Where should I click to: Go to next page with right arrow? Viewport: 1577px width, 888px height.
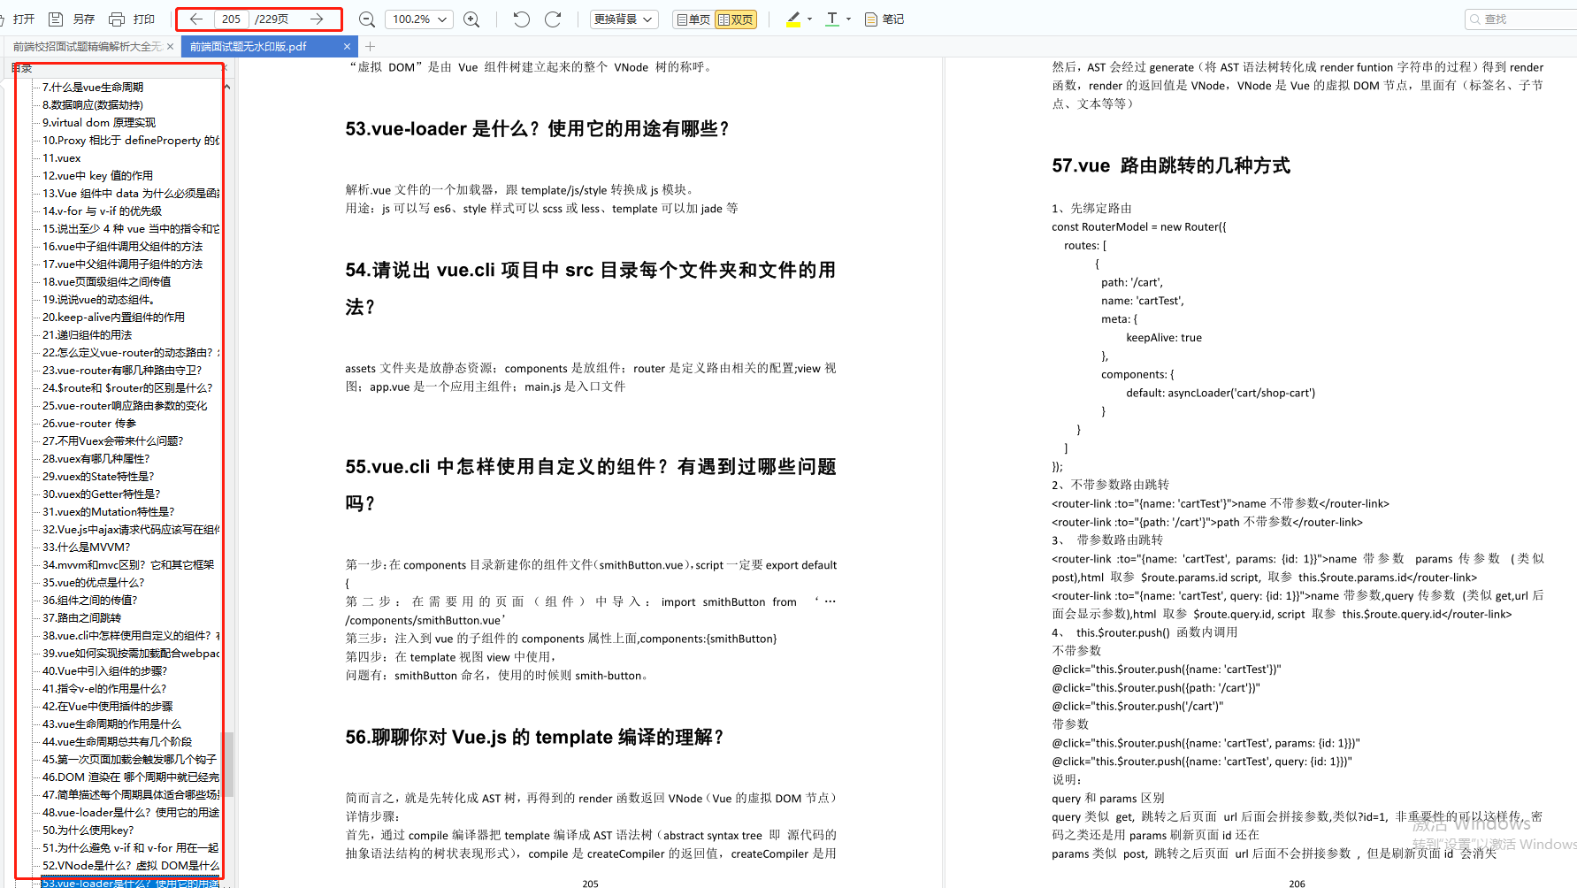point(317,19)
